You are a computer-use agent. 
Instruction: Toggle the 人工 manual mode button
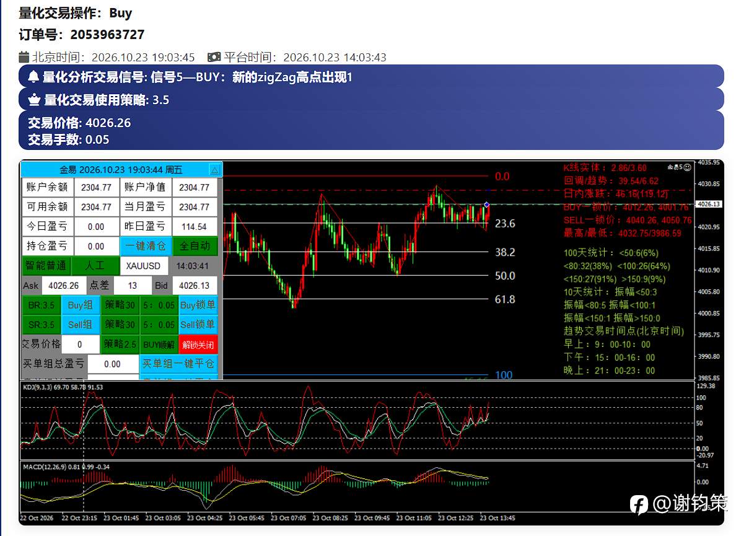(95, 266)
